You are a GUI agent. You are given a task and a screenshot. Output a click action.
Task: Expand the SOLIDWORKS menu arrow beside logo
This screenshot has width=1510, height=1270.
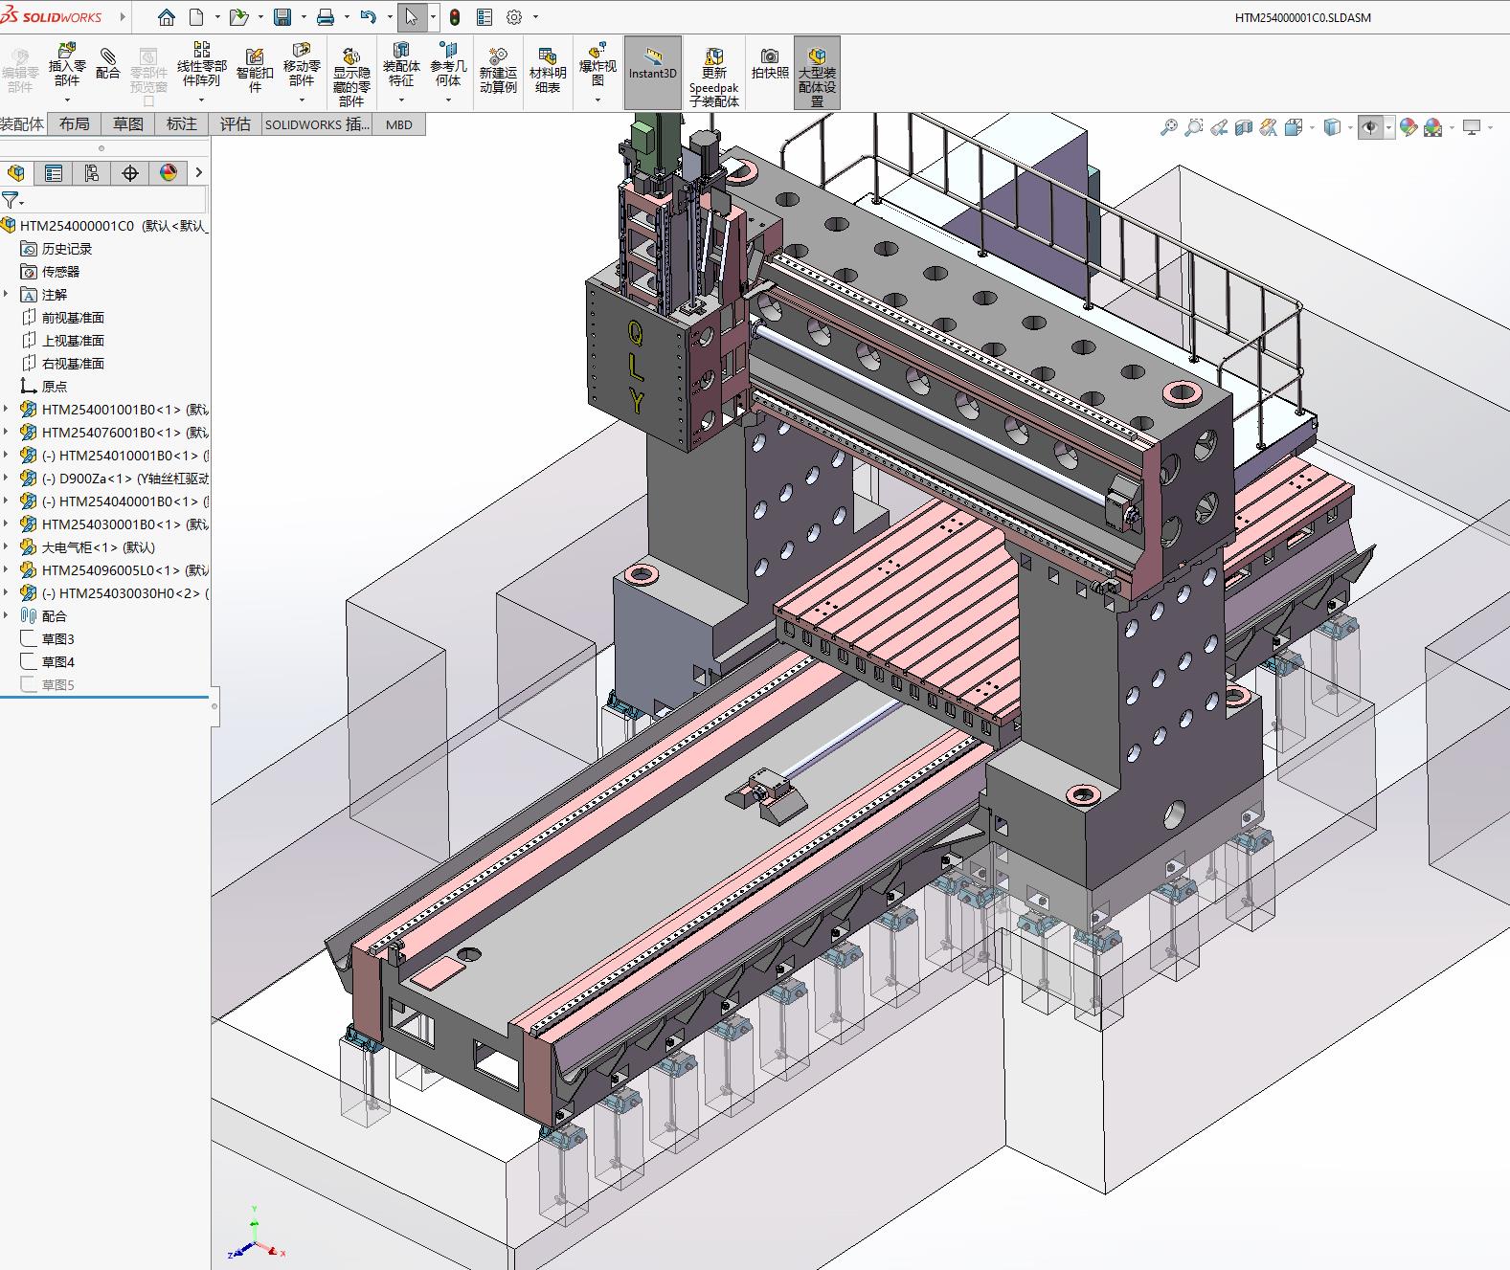pyautogui.click(x=123, y=17)
